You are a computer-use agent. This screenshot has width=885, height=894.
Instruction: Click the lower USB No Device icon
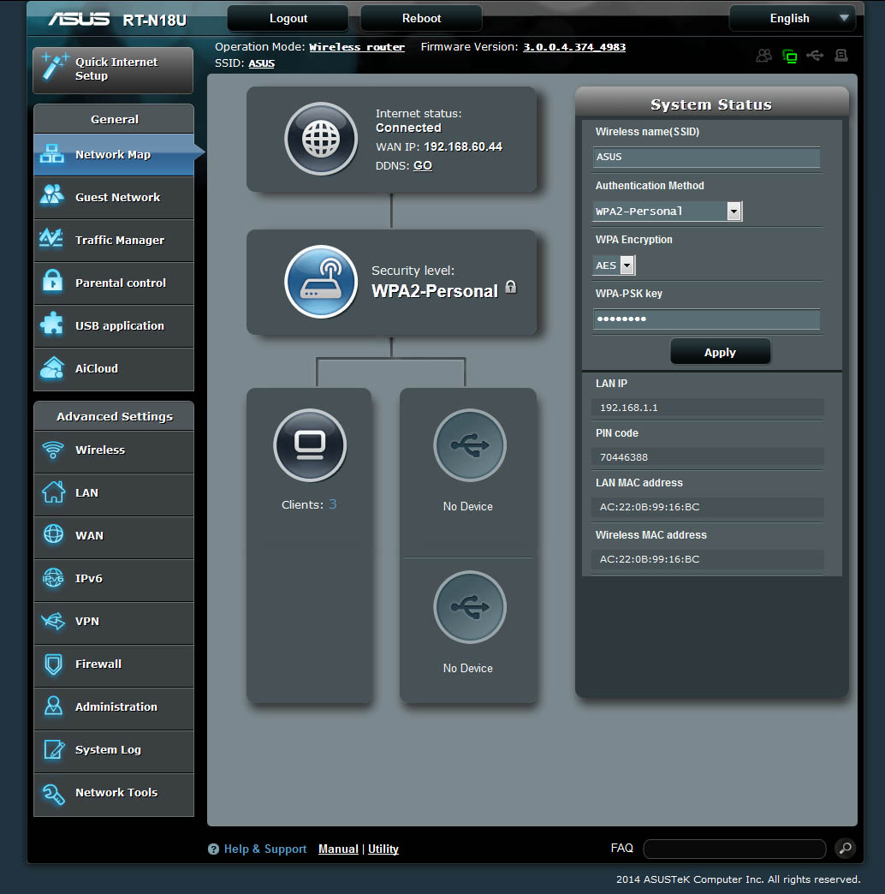point(470,607)
